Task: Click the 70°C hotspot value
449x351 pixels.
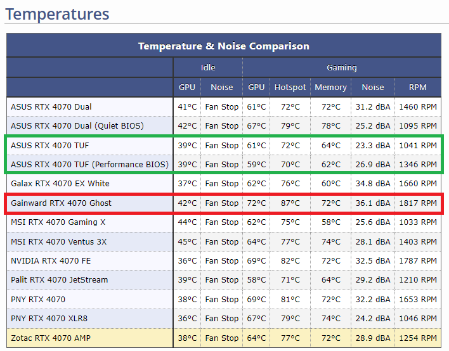Action: [290, 165]
